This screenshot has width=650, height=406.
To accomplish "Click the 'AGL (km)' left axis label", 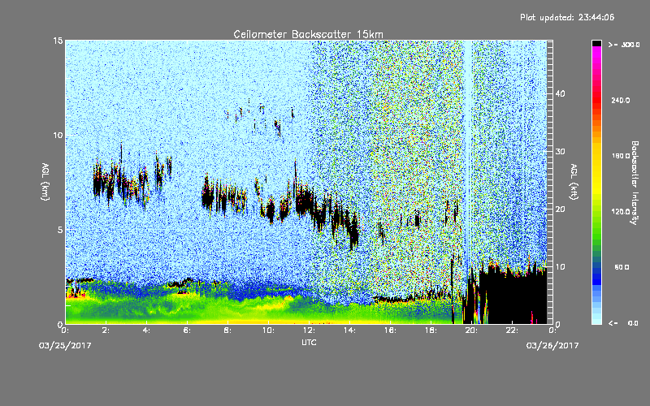I will [x=45, y=182].
